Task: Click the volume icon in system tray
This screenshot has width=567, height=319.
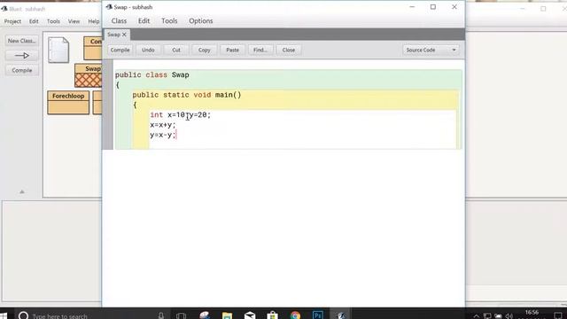Action: pos(509,316)
